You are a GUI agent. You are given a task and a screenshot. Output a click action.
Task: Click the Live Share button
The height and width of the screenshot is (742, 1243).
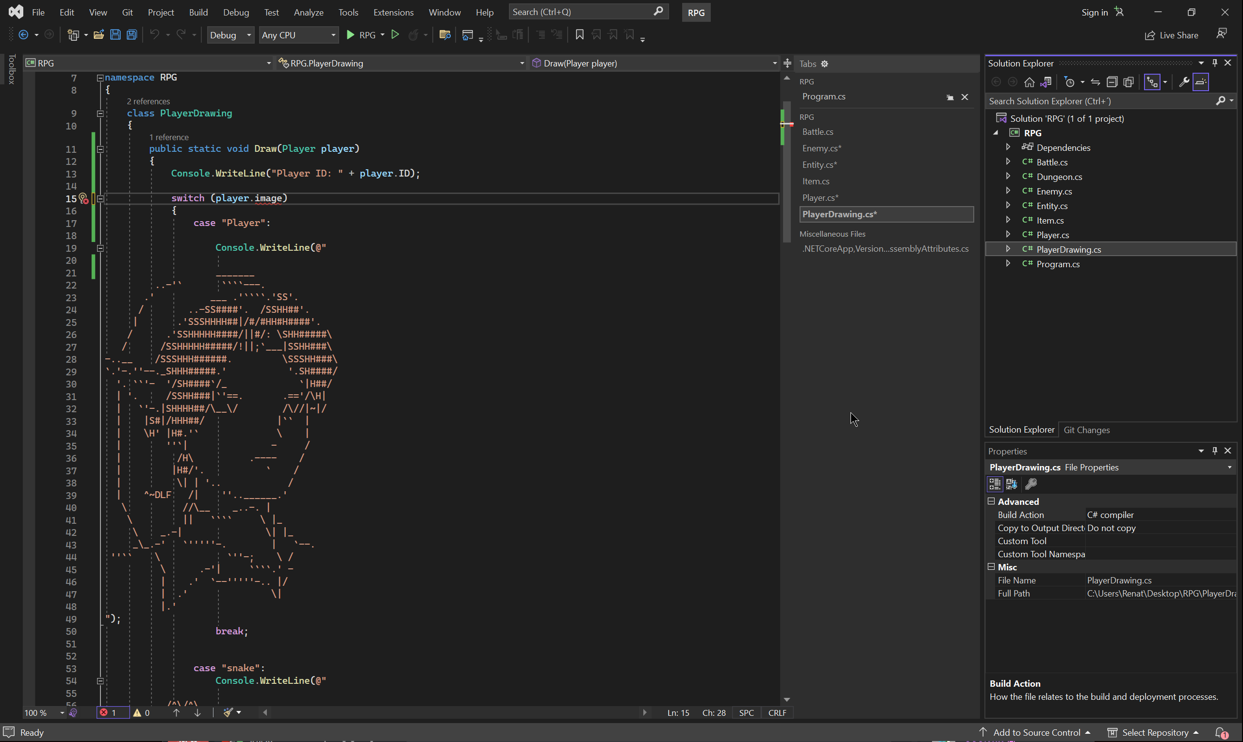[x=1172, y=35]
